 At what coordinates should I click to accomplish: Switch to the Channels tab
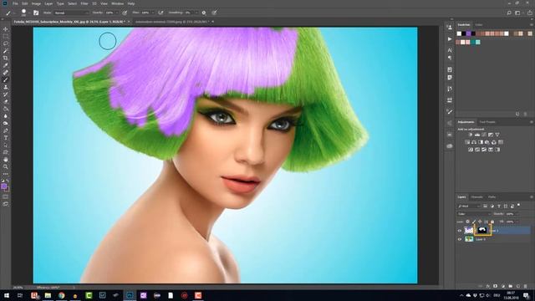coord(476,197)
